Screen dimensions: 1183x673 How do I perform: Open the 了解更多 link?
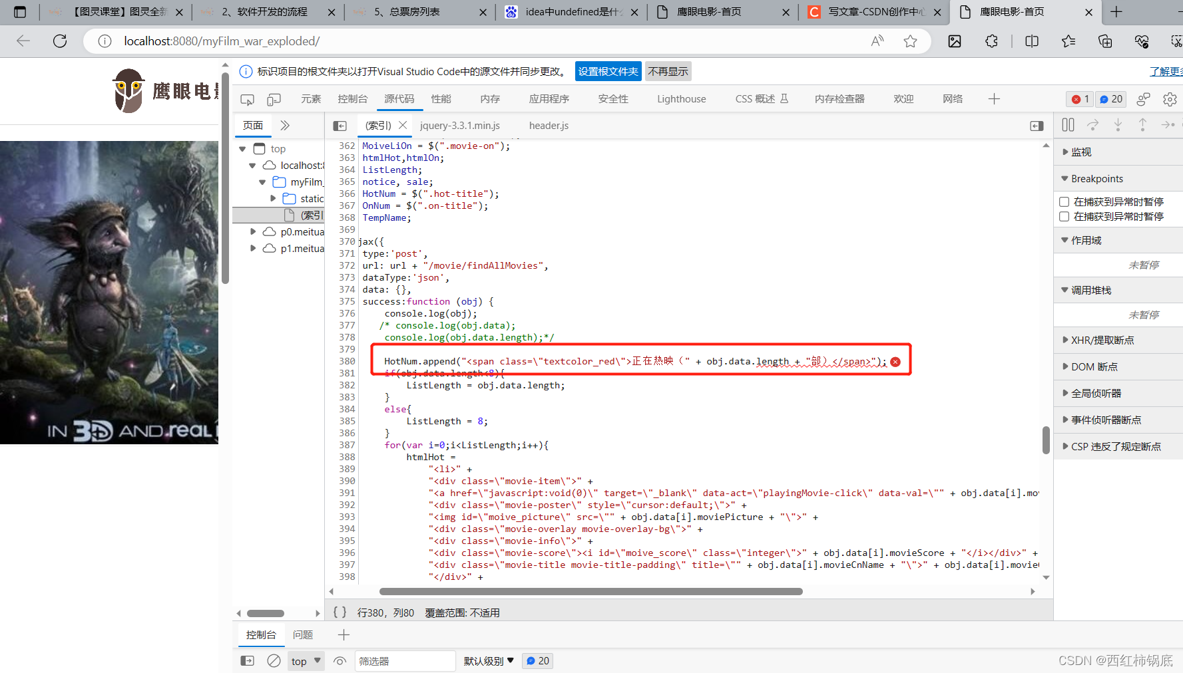(x=1166, y=71)
